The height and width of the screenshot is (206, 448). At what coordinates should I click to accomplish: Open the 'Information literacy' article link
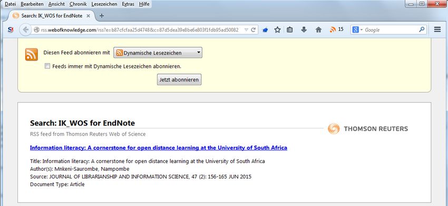coord(159,148)
